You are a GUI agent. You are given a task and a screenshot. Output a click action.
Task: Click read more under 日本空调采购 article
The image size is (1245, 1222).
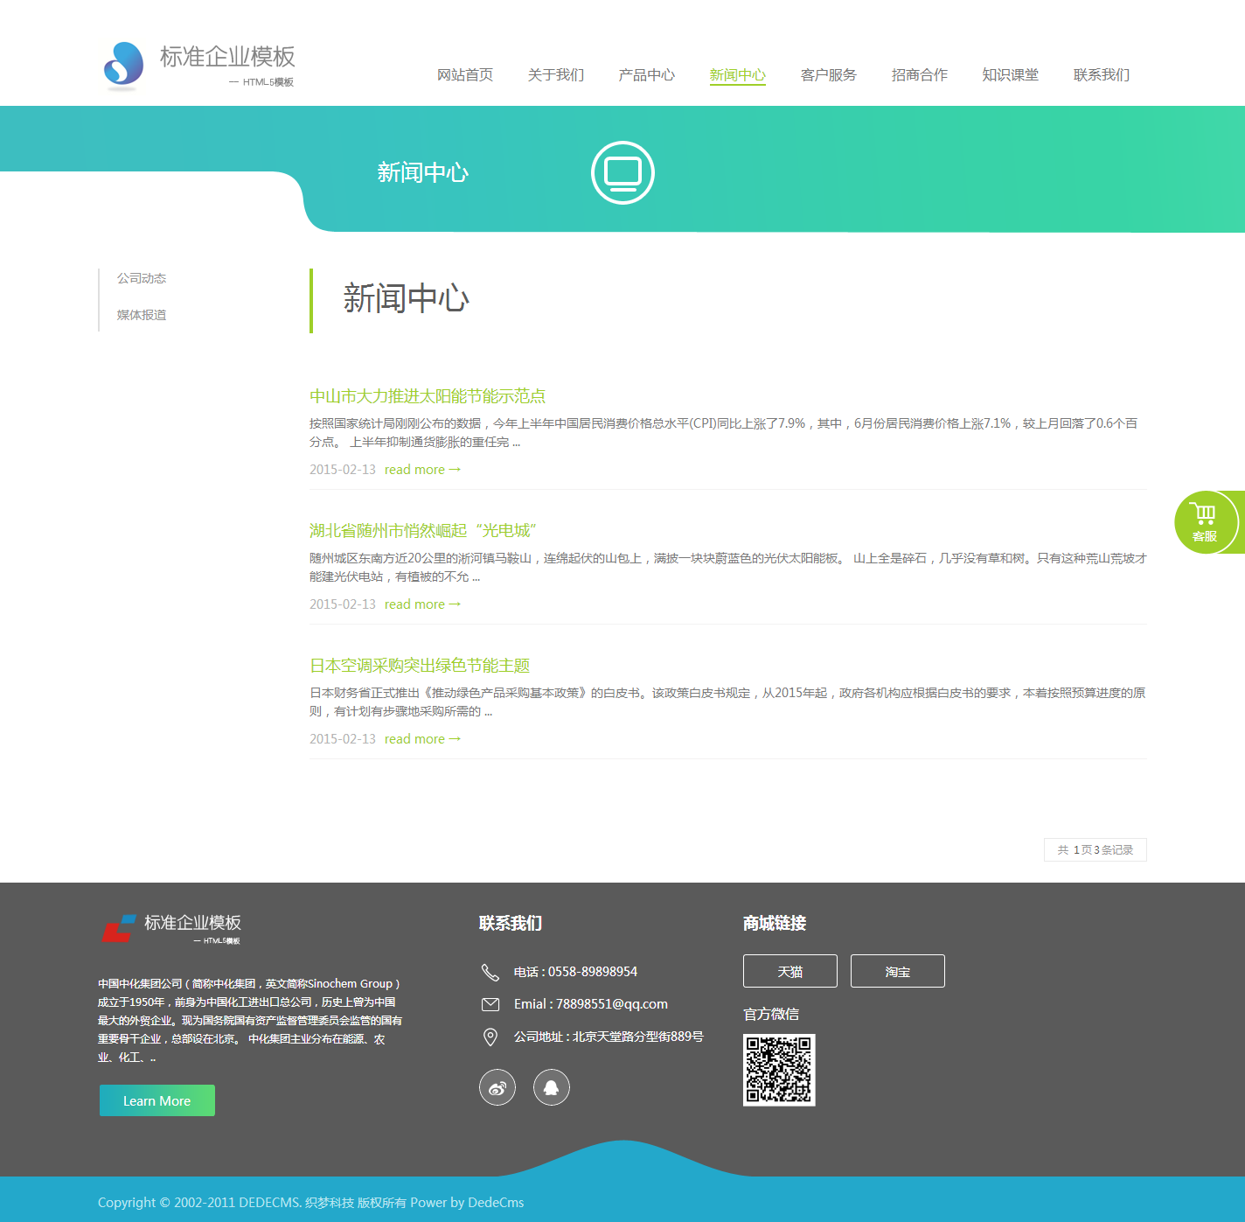[x=422, y=739]
